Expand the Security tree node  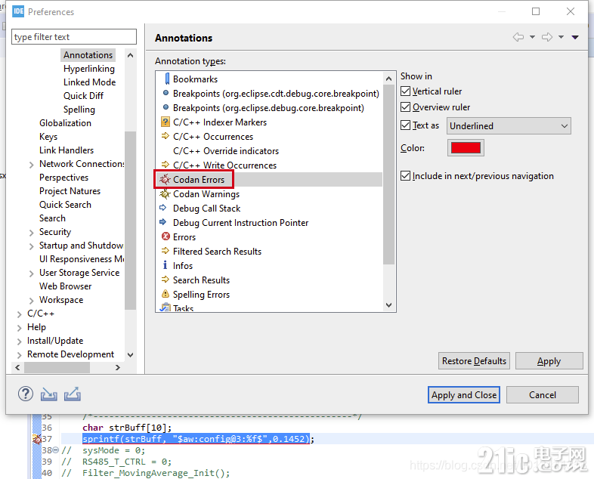point(32,233)
